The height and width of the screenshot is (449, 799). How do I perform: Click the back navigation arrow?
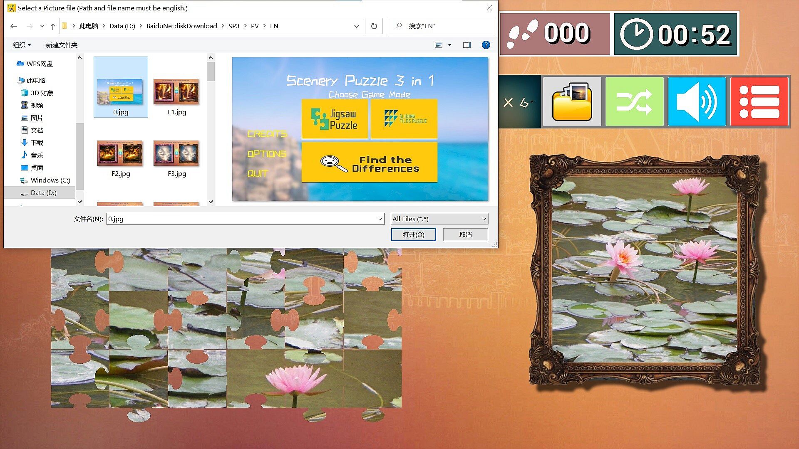[x=14, y=26]
